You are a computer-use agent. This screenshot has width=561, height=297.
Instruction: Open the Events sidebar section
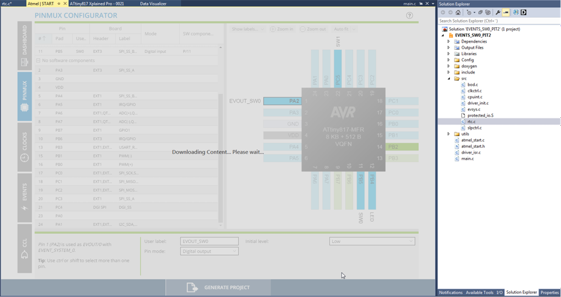24,197
